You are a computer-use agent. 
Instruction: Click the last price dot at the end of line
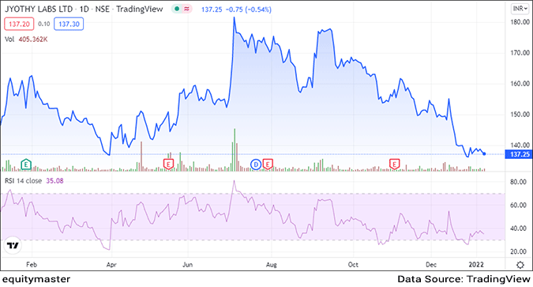(x=484, y=154)
